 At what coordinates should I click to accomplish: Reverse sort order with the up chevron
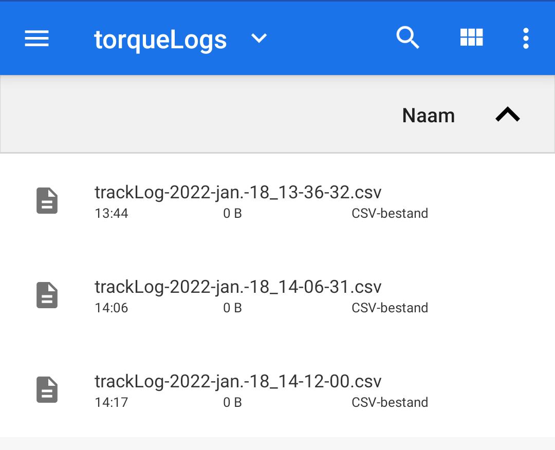pos(507,115)
